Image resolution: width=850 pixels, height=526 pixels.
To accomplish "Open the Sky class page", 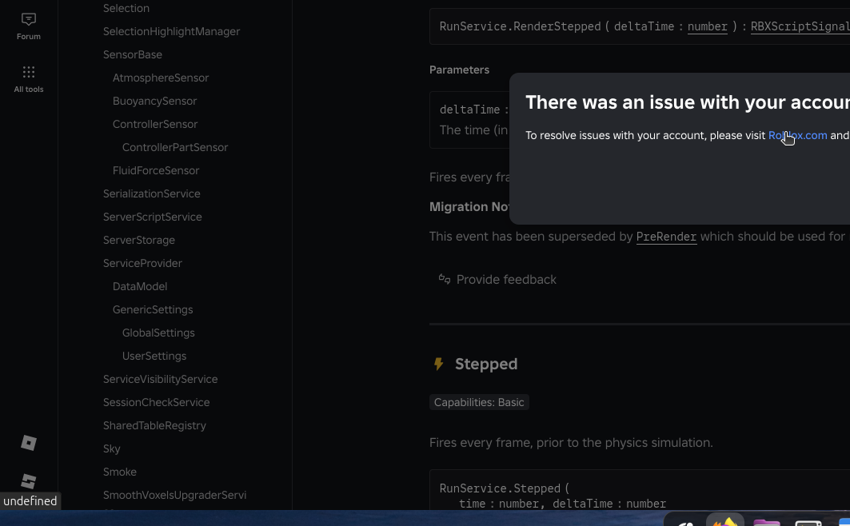I will (x=112, y=449).
